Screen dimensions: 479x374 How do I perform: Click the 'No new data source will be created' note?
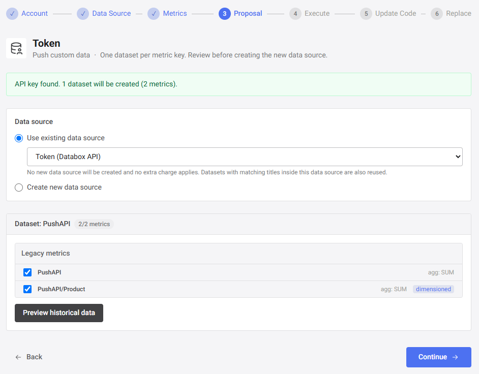coord(207,172)
